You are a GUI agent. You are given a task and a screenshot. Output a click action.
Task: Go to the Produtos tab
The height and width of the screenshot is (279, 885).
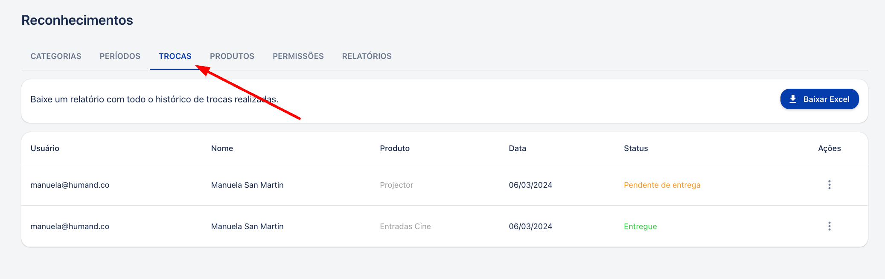tap(232, 56)
